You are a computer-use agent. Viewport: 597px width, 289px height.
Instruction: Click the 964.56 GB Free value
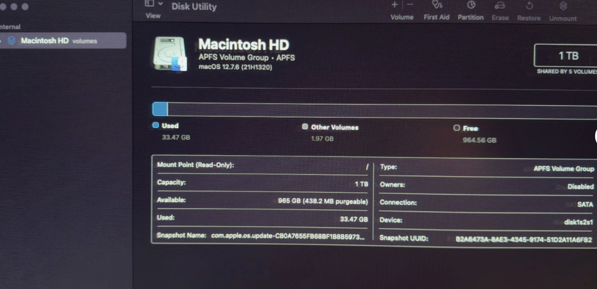[x=479, y=140]
